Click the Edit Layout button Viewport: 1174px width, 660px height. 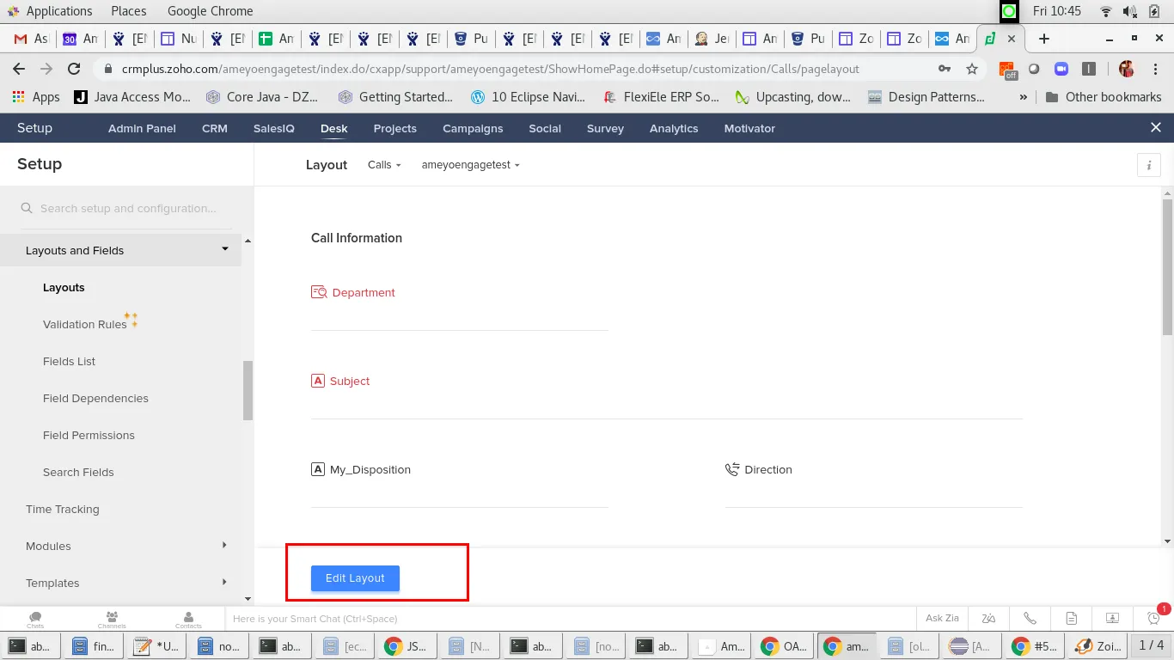[x=355, y=578]
